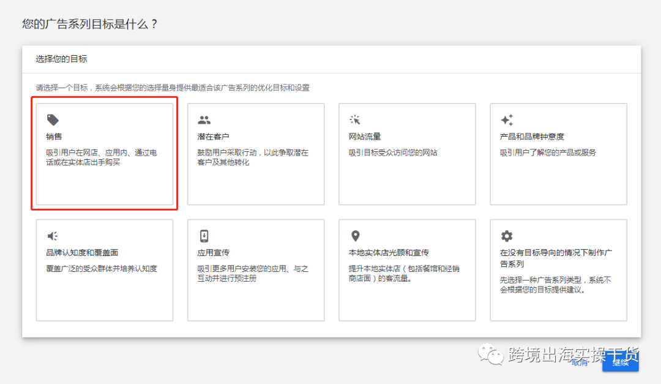Image resolution: width=661 pixels, height=384 pixels.
Task: Select the 网站流量 goal card
Action: [407, 153]
